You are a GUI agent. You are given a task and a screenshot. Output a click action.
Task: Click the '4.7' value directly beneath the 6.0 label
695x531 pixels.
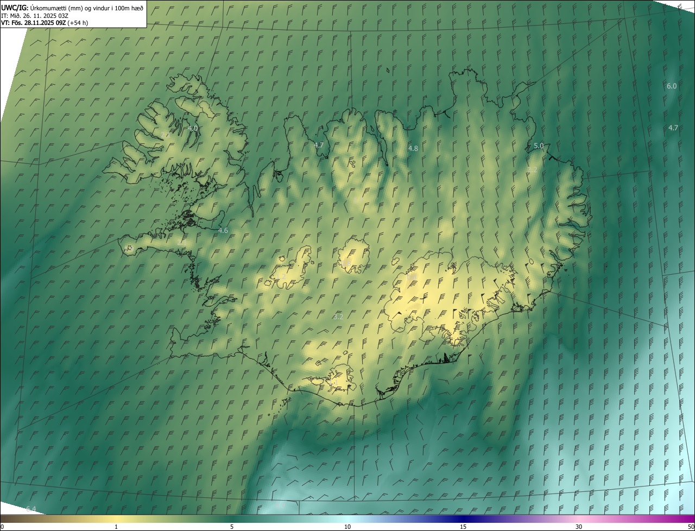point(673,128)
